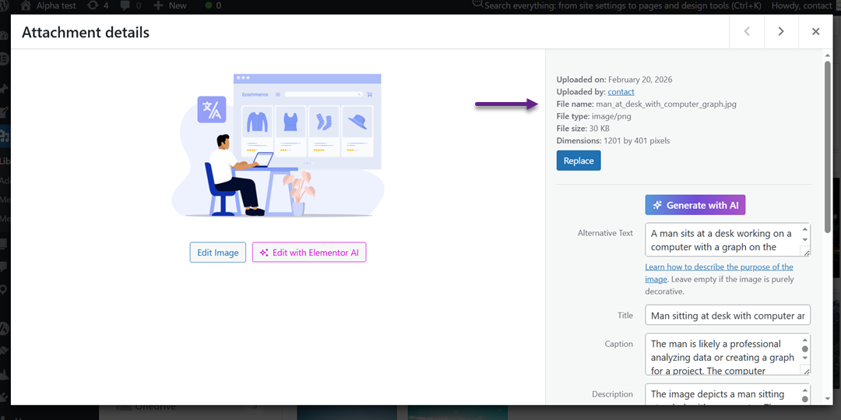Open the updates icon showing 4

94,6
